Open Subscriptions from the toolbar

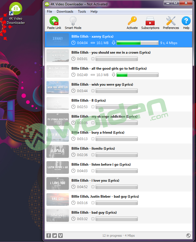150,23
